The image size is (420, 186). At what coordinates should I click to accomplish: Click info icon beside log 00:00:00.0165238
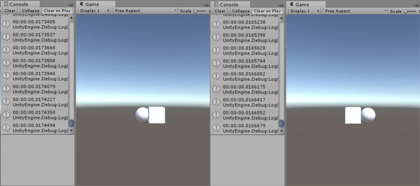[x=216, y=24]
